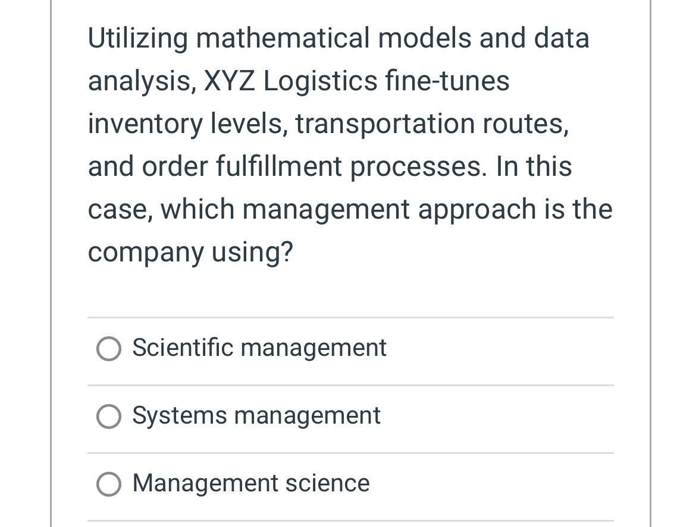Click the circle beside Systems management

tap(109, 416)
